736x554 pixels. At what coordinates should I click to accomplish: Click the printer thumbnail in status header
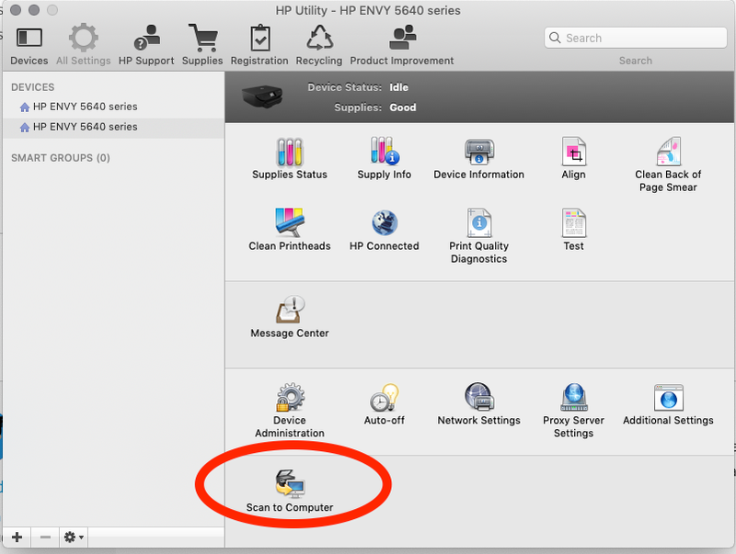coord(262,96)
